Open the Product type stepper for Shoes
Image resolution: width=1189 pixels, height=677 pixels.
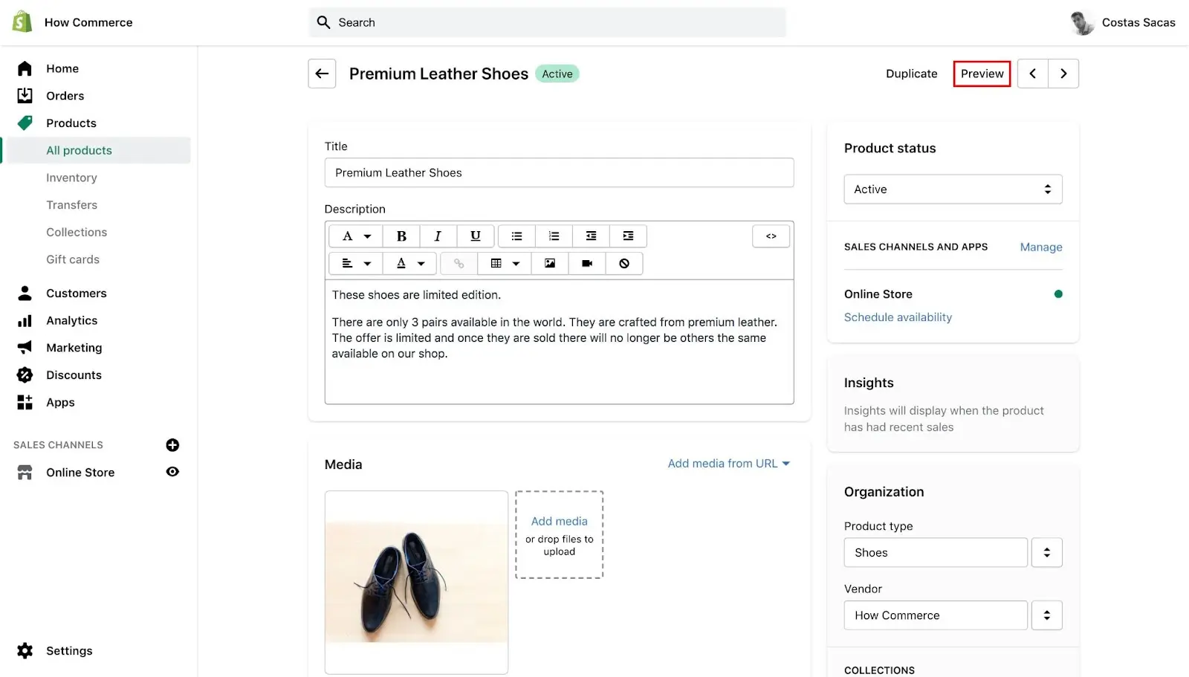click(x=1046, y=553)
